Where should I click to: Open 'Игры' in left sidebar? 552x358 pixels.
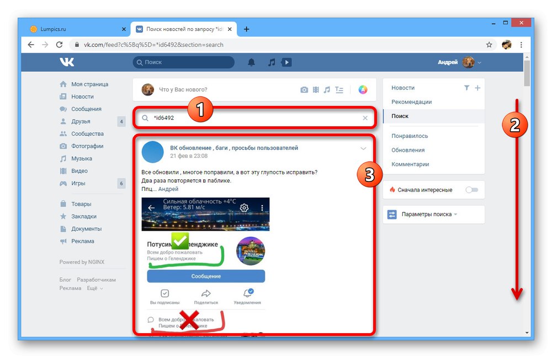[x=78, y=183]
